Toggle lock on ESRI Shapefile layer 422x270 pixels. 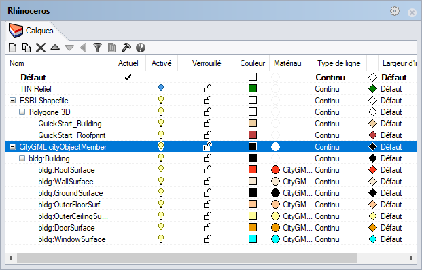(x=207, y=100)
